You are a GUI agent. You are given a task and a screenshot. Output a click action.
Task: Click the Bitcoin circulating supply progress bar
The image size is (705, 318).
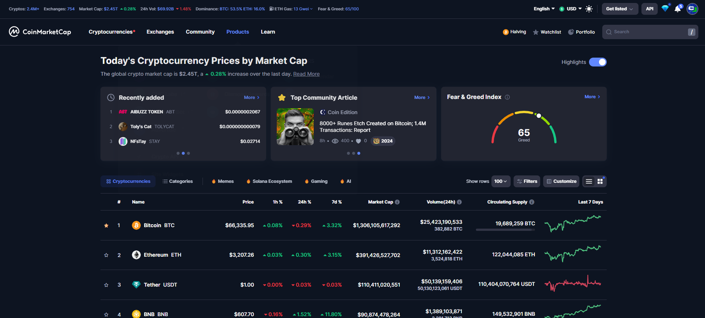(505, 230)
